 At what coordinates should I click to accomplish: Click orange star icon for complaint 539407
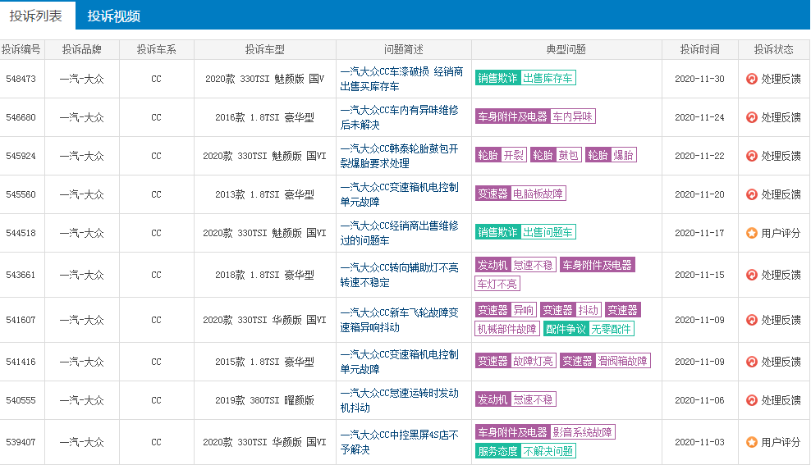751,442
